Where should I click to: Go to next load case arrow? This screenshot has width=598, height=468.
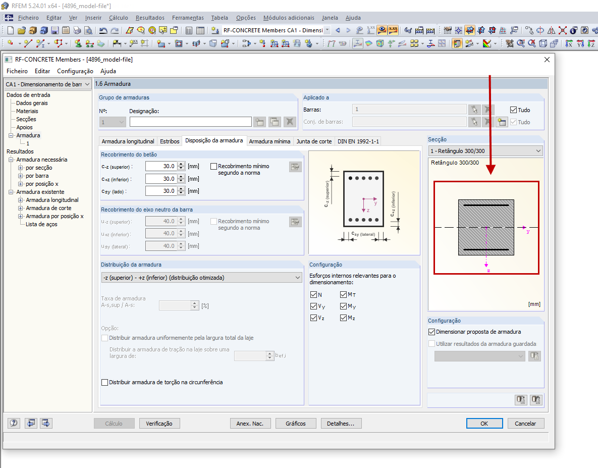click(348, 30)
